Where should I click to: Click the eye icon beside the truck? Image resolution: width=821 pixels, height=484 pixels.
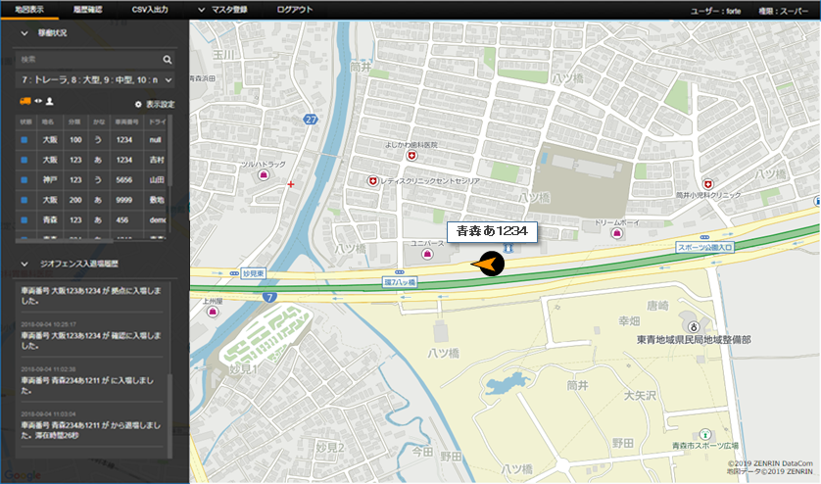(38, 101)
